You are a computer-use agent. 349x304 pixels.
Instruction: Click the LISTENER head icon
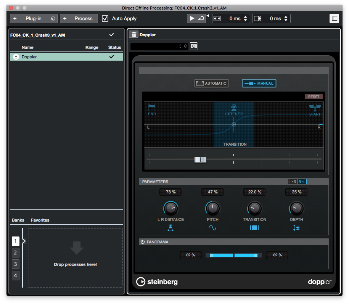(234, 108)
